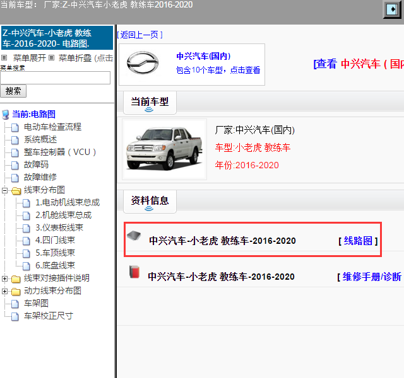Viewport: 404px width, 378px height.
Task: Select 车架校正尺寸 in the tree
Action: click(x=49, y=316)
